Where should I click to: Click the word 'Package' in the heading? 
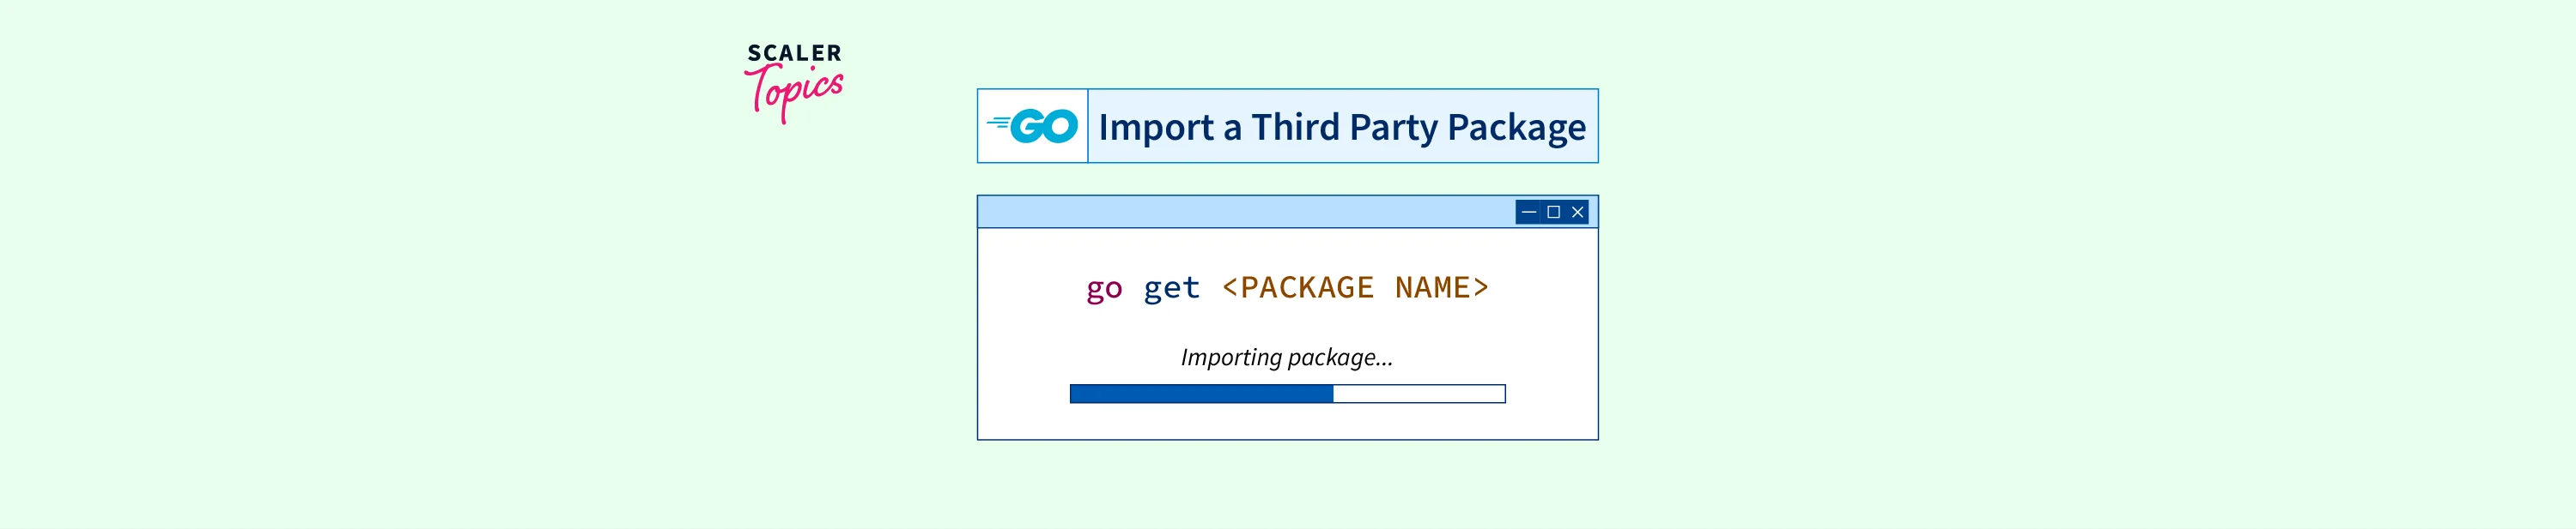tap(1516, 128)
